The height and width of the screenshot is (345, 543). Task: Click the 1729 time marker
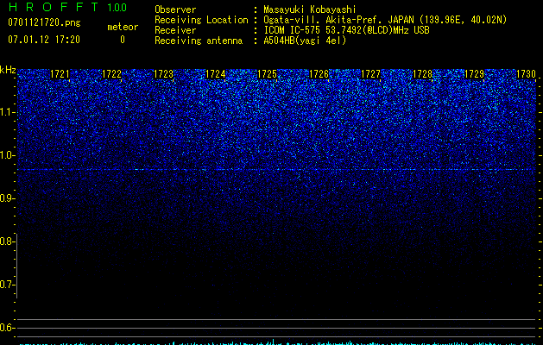(474, 74)
